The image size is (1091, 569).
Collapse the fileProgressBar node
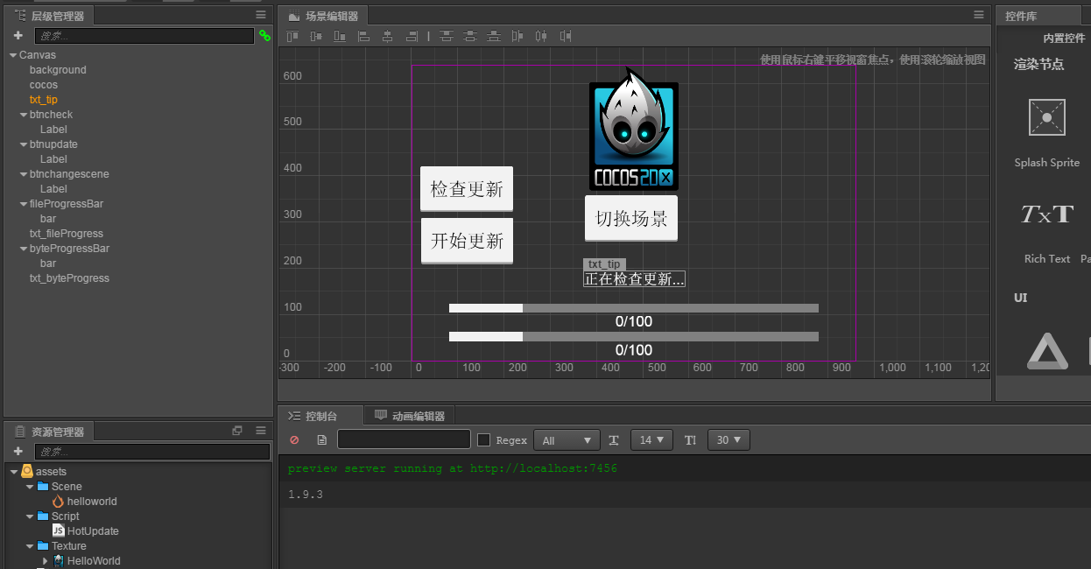[x=24, y=204]
